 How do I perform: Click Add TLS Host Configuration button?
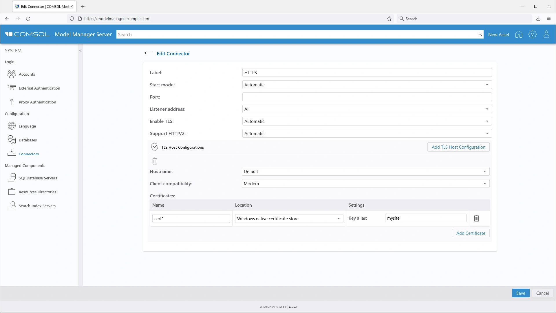point(458,147)
